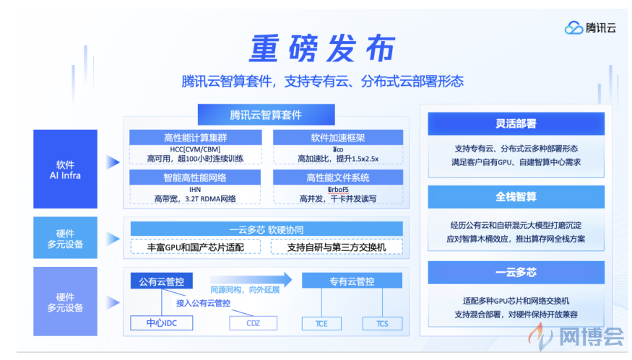632x360 pixels.
Task: Click the 支持自研与第三方交换机 box
Action: [x=337, y=247]
